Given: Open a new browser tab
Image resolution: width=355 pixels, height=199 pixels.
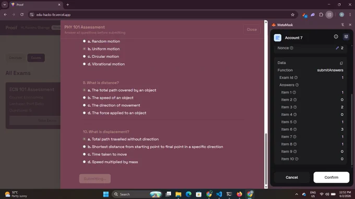Looking at the screenshot, I should (x=67, y=5).
